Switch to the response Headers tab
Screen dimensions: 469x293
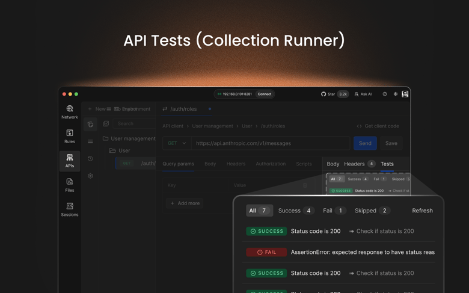coord(359,164)
